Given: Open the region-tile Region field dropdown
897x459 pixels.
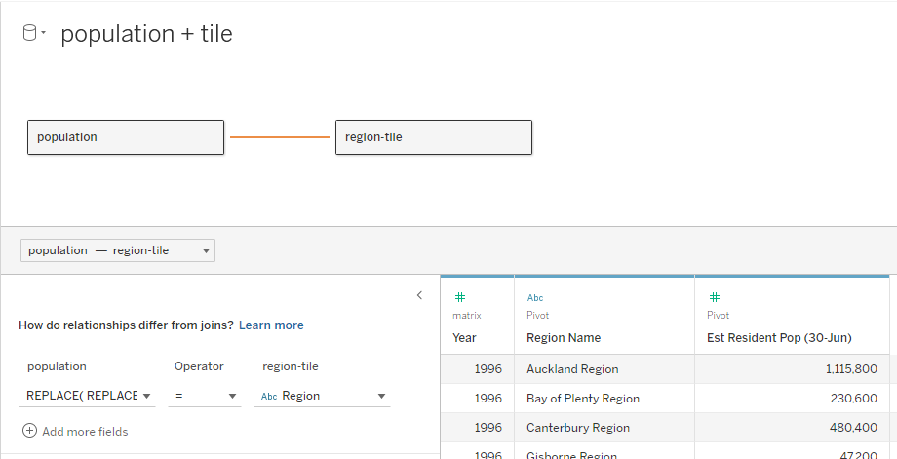Looking at the screenshot, I should tap(322, 396).
